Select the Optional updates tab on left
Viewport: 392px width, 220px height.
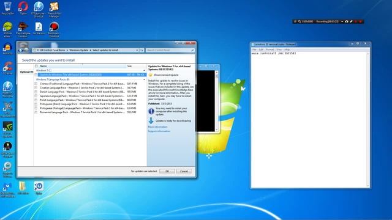pyautogui.click(x=26, y=72)
